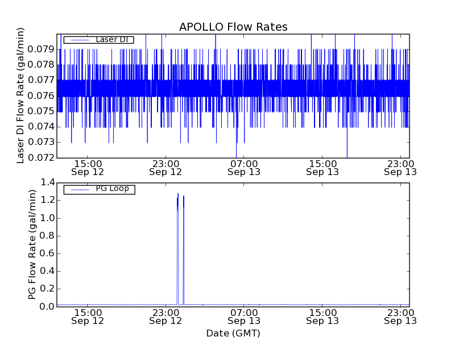Click the 'APOLLO Flow Rates' chart title
The height and width of the screenshot is (341, 455).
(x=233, y=27)
